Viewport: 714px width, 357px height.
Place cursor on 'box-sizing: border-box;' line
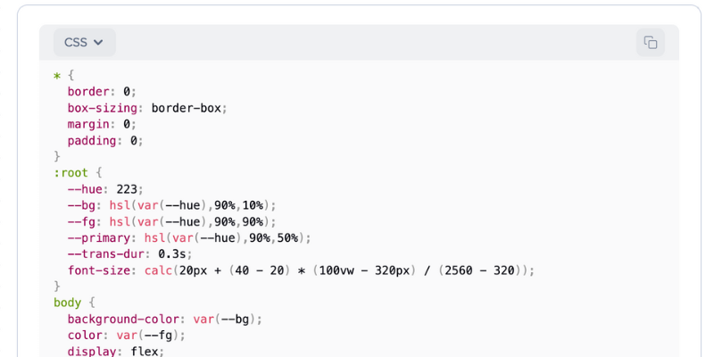[147, 108]
